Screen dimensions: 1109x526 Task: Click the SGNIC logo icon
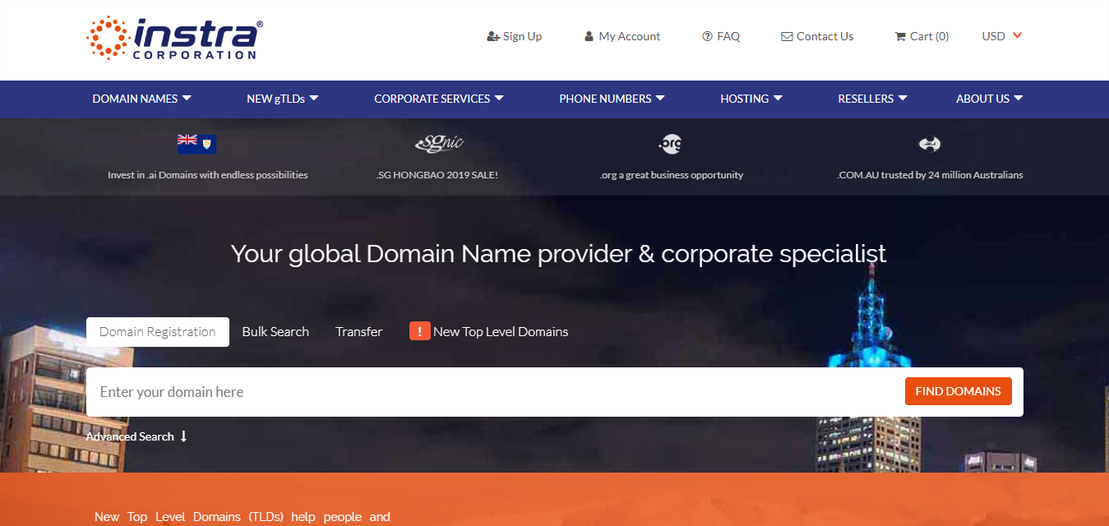pyautogui.click(x=439, y=144)
